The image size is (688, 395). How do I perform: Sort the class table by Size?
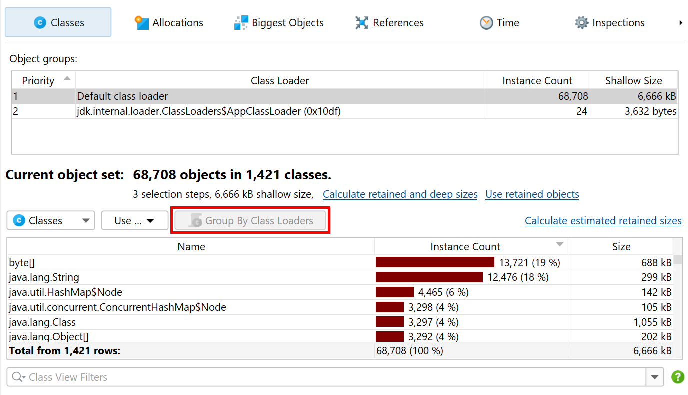[x=621, y=247]
